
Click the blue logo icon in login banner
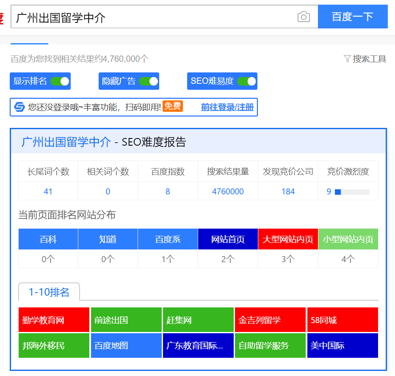[19, 107]
